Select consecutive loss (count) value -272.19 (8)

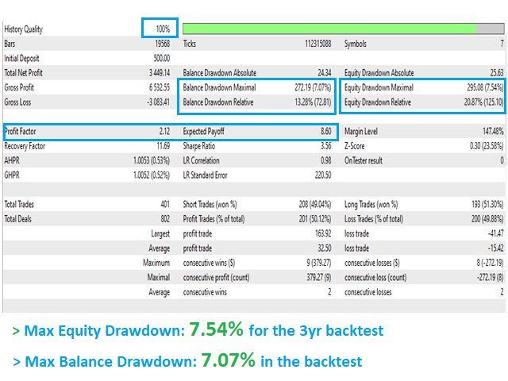point(490,277)
